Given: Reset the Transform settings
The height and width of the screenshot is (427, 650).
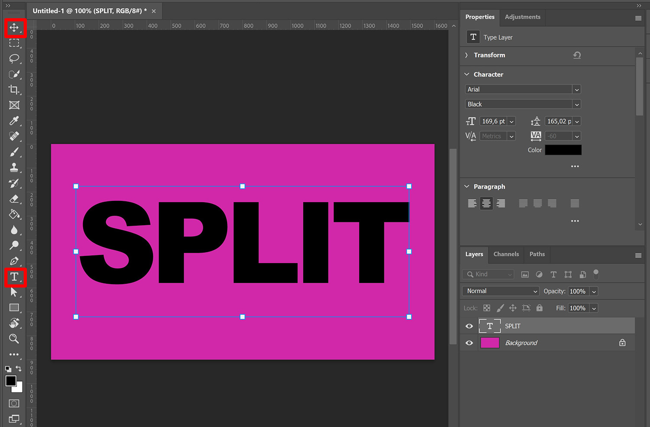Looking at the screenshot, I should (x=577, y=55).
